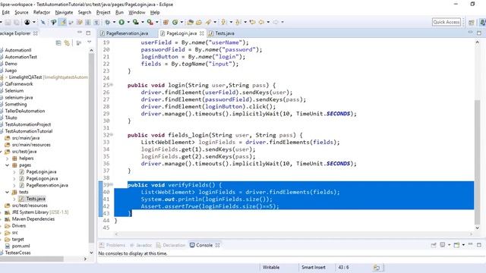Click the New Java Class green icon
Screen dimensions: 486x273
[175, 22]
